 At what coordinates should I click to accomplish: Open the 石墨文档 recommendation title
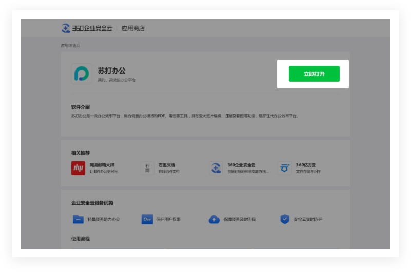click(166, 165)
